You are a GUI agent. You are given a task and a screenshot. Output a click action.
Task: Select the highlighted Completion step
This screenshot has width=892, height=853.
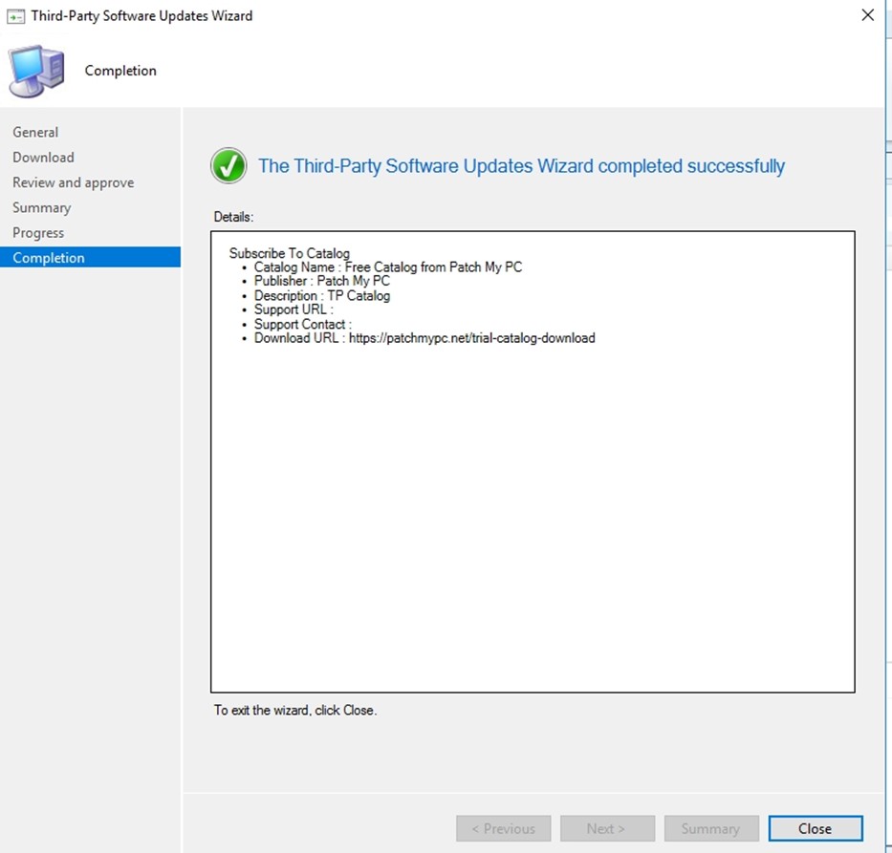coord(91,258)
